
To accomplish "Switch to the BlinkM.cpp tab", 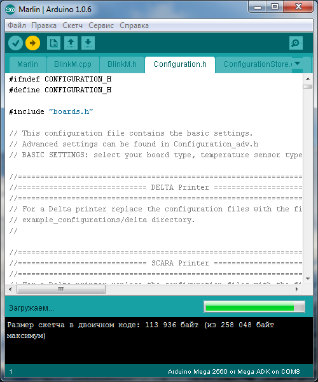I will tap(73, 64).
